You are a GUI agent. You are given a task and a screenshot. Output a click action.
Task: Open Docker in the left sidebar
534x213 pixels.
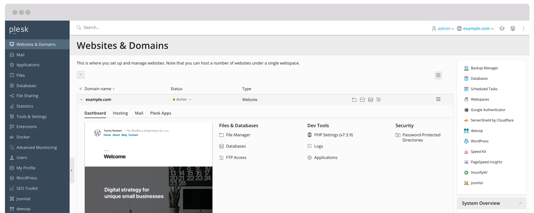(23, 137)
